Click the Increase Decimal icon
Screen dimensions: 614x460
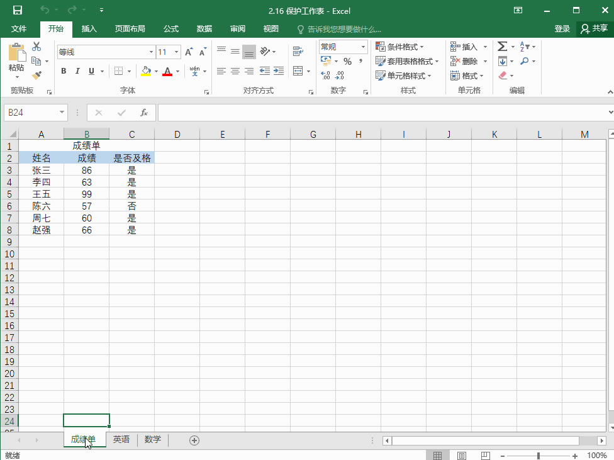pyautogui.click(x=327, y=76)
